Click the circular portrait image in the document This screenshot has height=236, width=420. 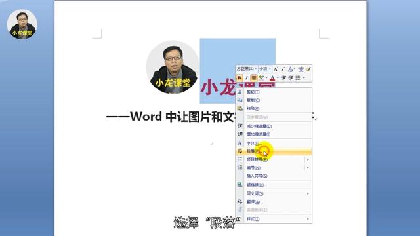point(173,67)
